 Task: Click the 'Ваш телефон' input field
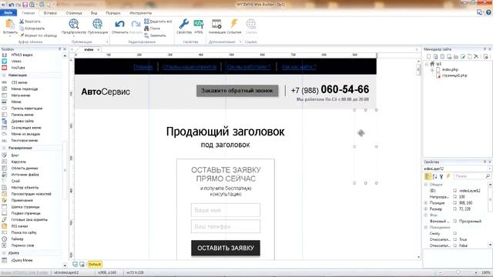[x=226, y=226]
